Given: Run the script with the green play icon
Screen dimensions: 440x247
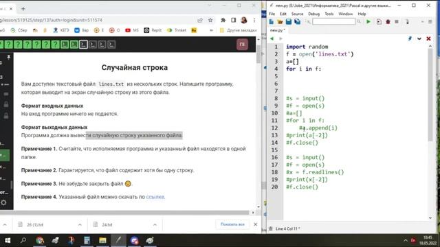Looking at the screenshot, I should 368,21.
